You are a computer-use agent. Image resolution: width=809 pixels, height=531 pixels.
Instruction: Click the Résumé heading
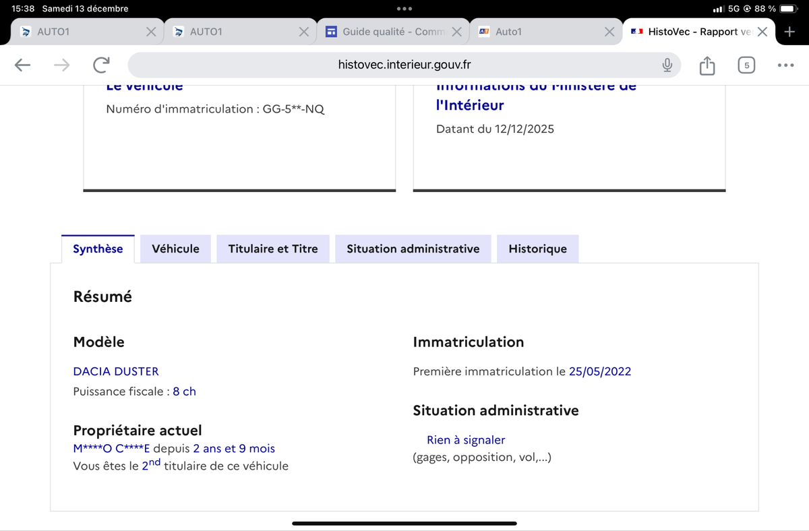(x=102, y=296)
